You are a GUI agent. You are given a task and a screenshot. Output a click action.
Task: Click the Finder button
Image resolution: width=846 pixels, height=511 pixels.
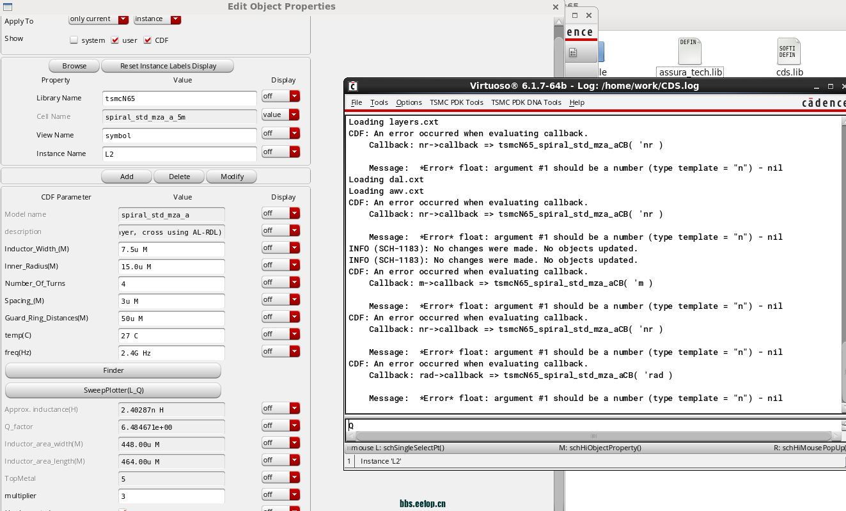[113, 370]
